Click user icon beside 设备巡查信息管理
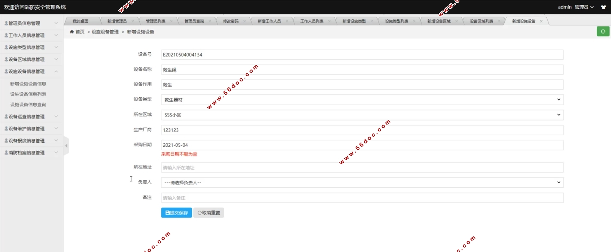 (x=6, y=116)
